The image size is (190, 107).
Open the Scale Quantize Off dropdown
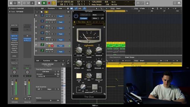pos(39,89)
